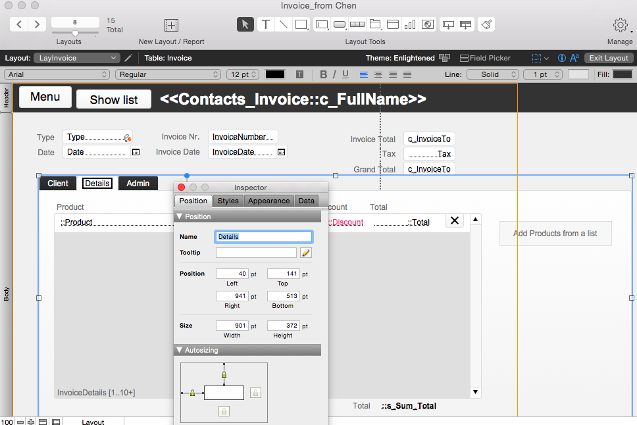Open New Layout / Report

171,25
